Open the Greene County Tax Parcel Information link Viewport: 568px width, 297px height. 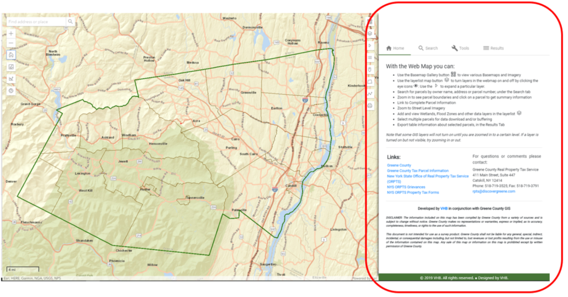pos(418,171)
